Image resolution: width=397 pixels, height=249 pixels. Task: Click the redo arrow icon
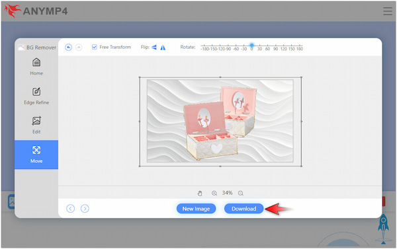click(79, 48)
